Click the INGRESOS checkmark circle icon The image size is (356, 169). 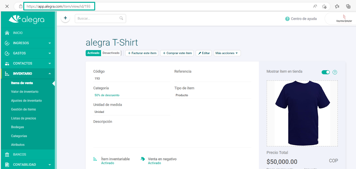coord(7,43)
